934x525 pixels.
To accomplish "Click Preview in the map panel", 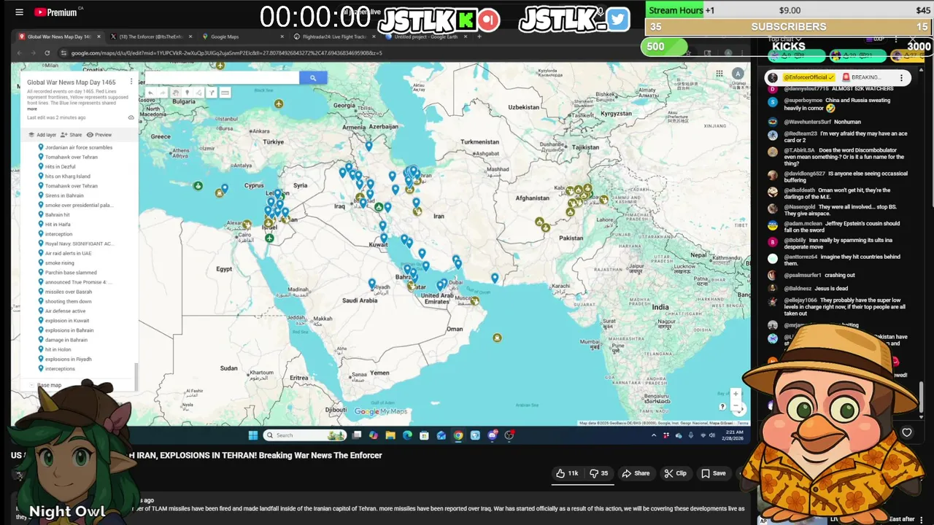I will click(x=99, y=135).
